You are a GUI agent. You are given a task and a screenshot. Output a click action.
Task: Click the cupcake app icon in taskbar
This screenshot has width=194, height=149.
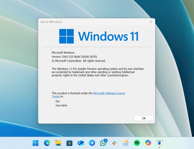coord(126,143)
